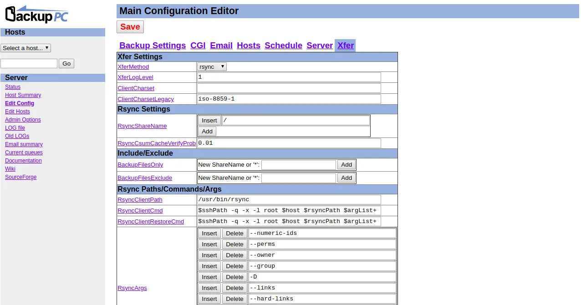The width and height of the screenshot is (581, 305).
Task: Click the RsyncArgs help link
Action: [132, 288]
